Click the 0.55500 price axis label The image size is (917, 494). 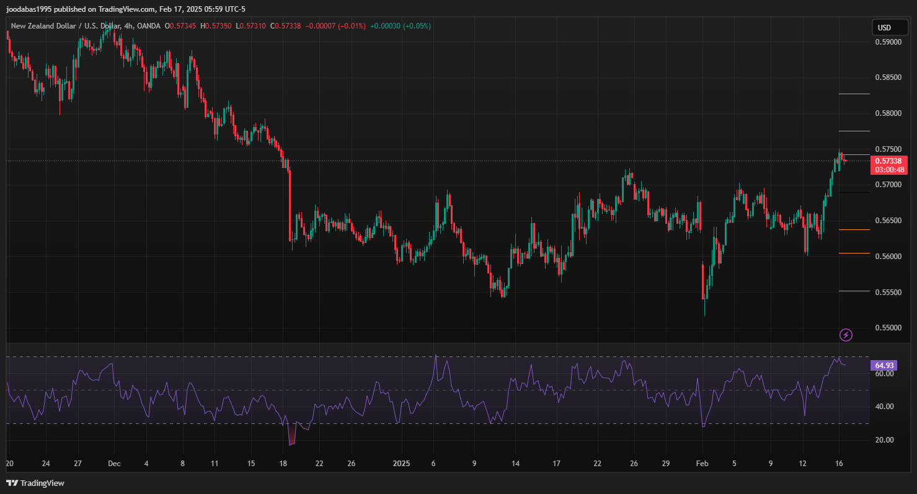[x=887, y=292]
